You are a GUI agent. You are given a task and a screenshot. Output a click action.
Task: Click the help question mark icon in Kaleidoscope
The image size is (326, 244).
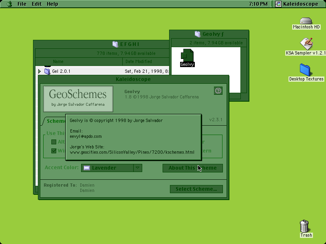[x=218, y=91]
